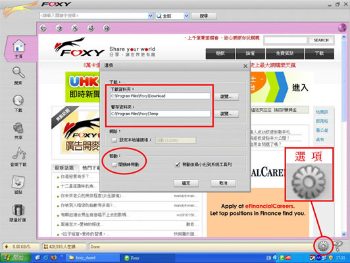Select the 最新話題 tab in the list
The image size is (350, 263).
point(64,168)
